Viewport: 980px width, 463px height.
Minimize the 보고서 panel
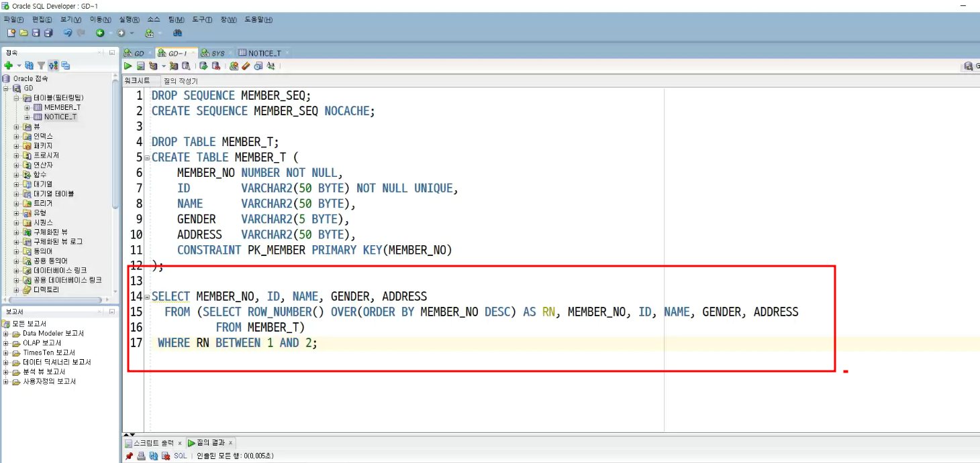click(x=112, y=312)
